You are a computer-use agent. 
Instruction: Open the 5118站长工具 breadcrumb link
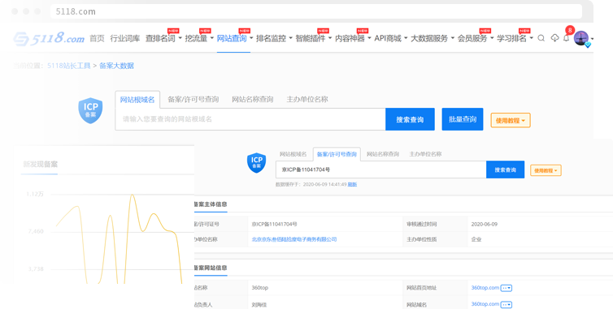pos(69,66)
